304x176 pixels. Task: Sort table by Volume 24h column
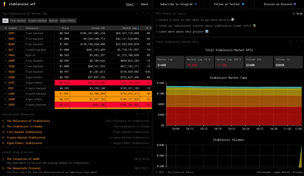click(x=97, y=28)
